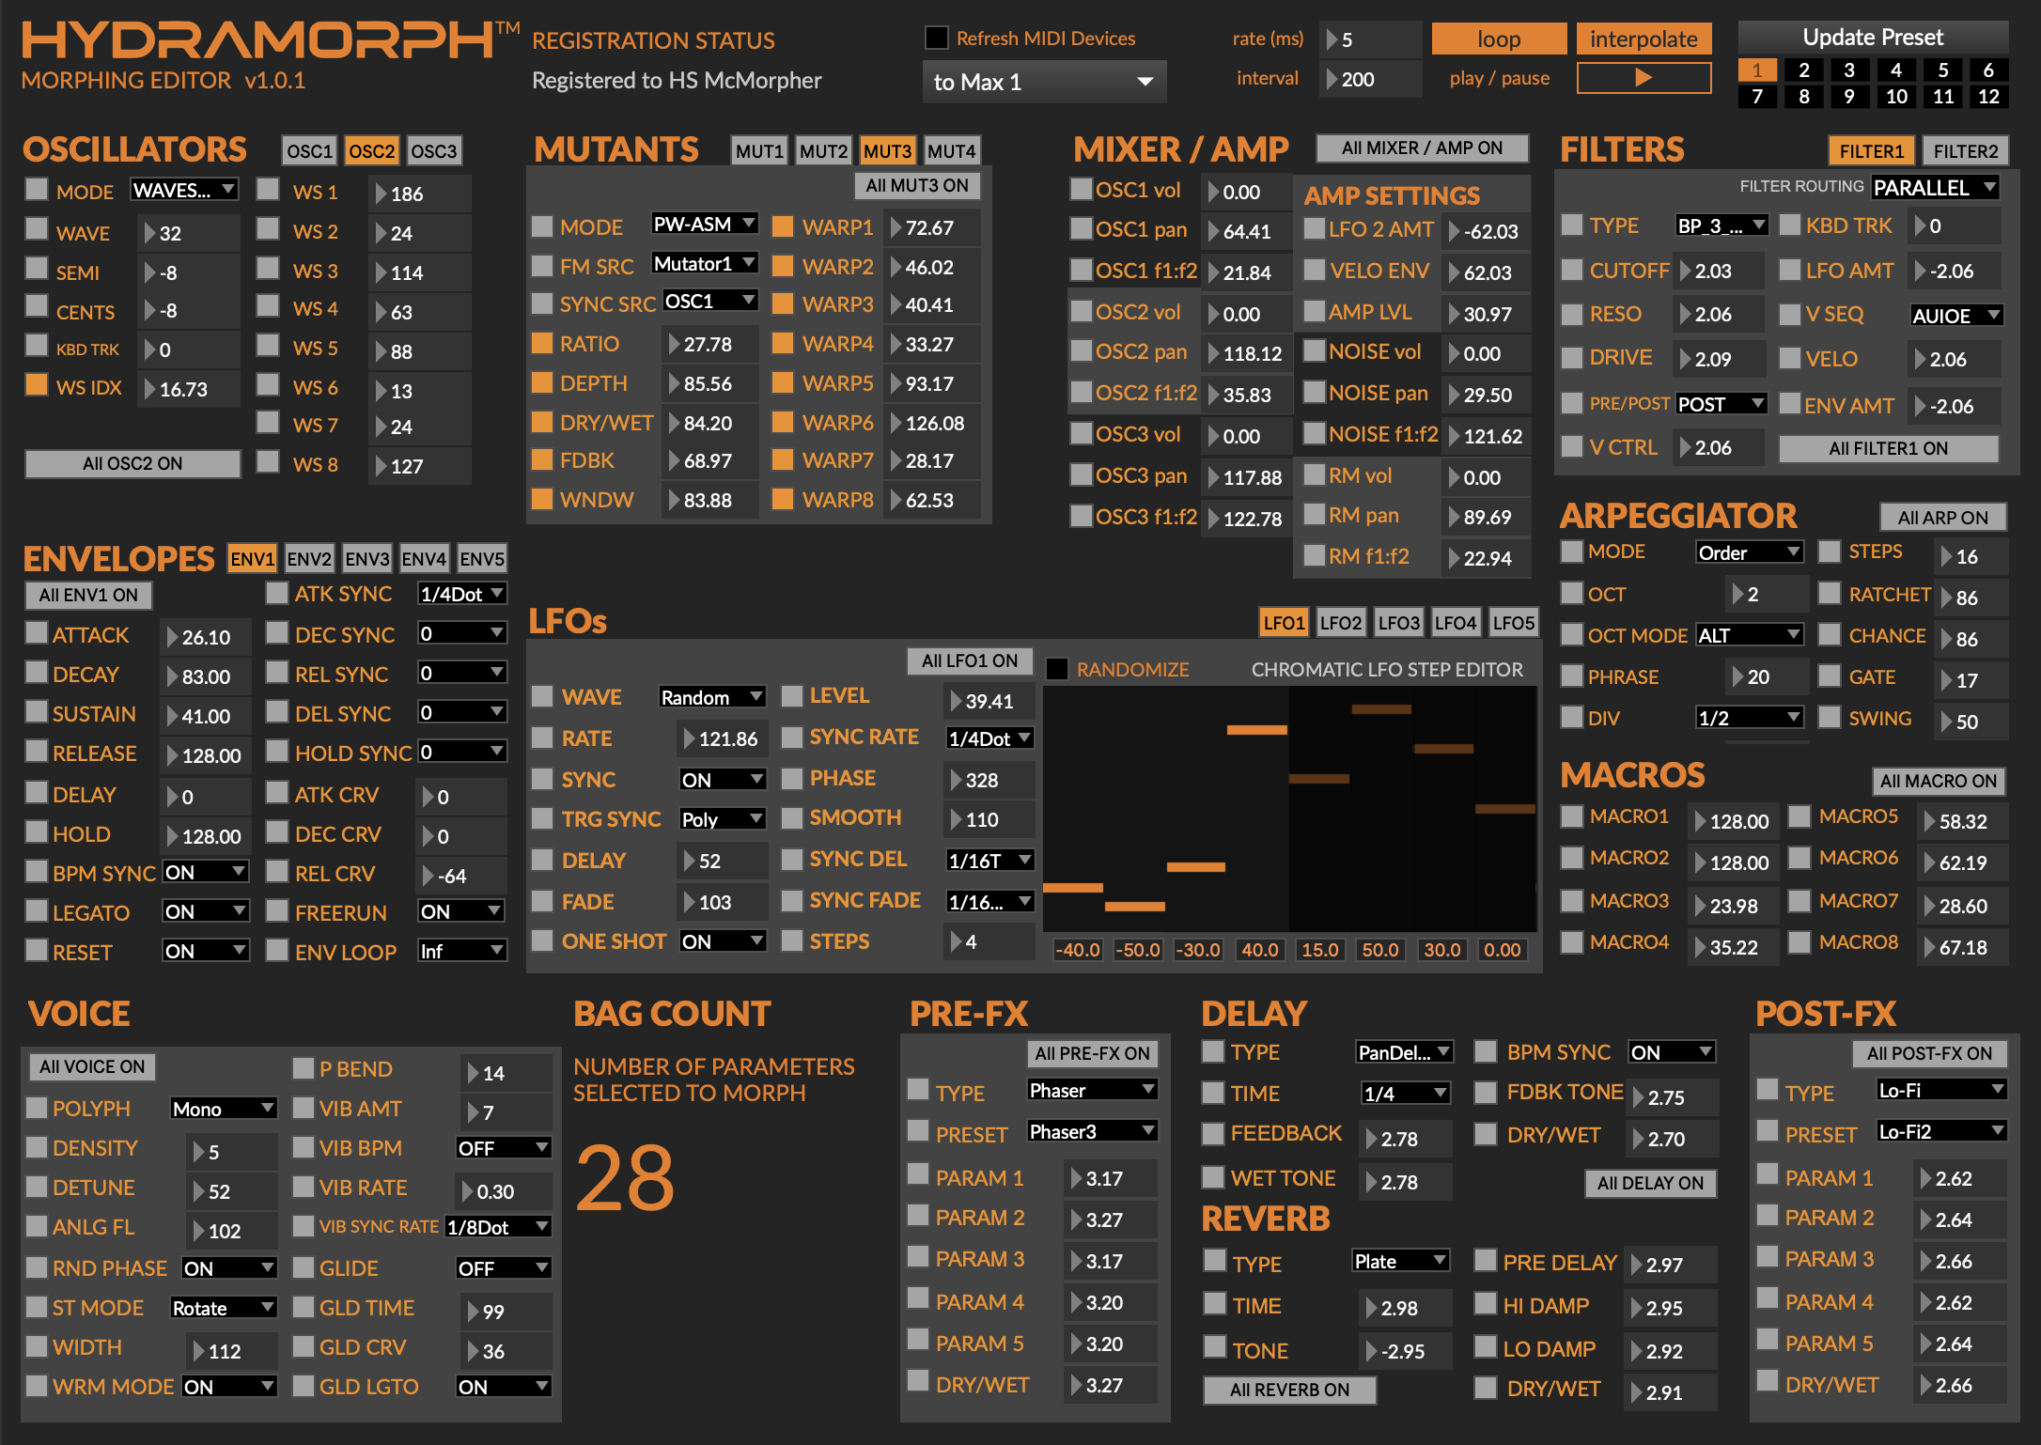Select the ENV2 envelope tab

click(309, 559)
